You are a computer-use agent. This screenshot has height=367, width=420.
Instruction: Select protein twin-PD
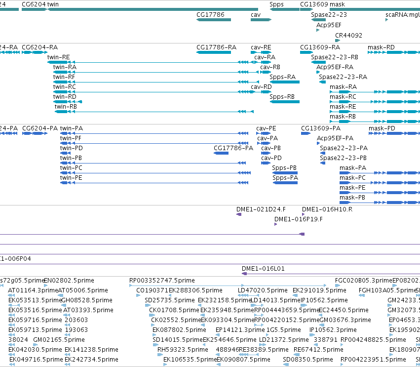71,148
